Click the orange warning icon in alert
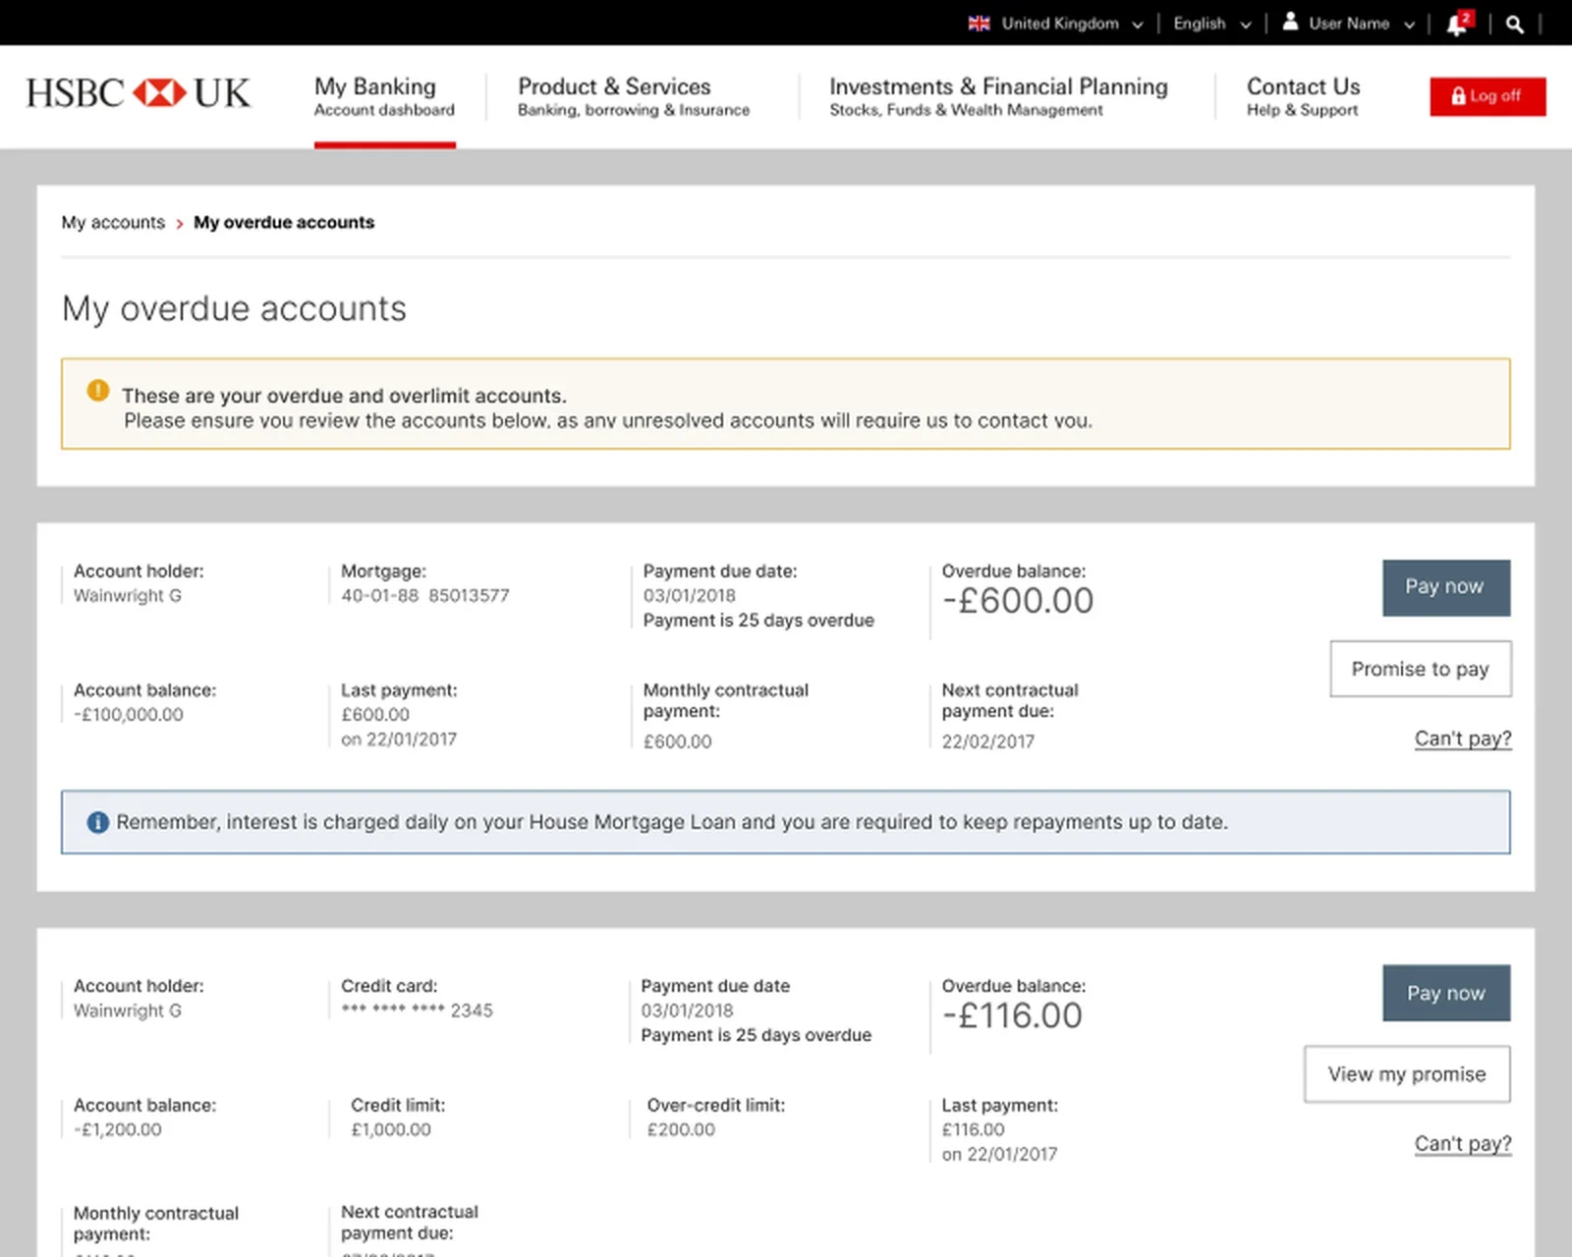 pyautogui.click(x=98, y=390)
